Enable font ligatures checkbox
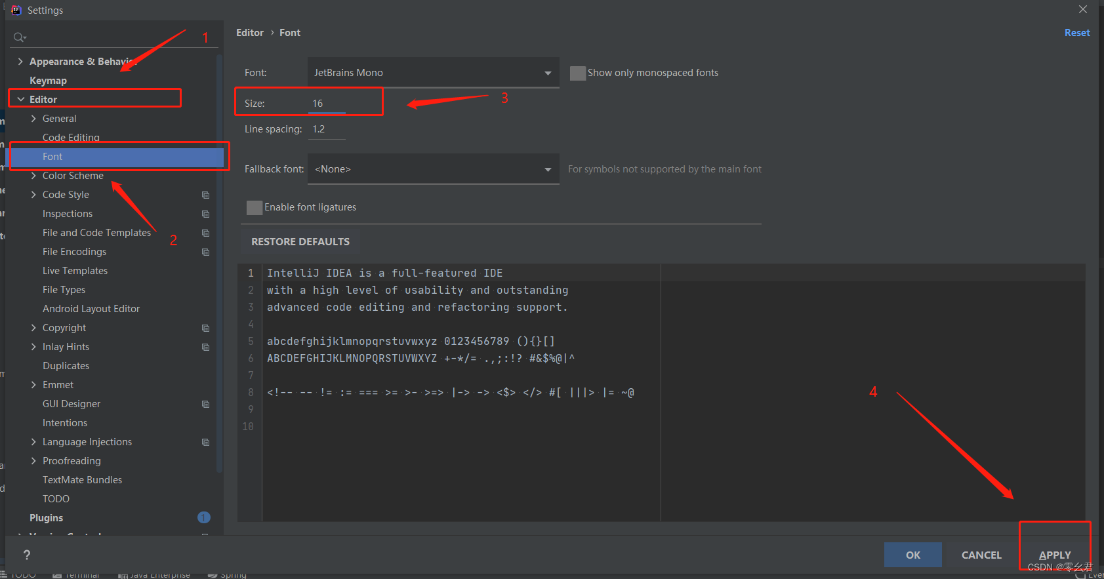This screenshot has width=1104, height=579. (255, 207)
